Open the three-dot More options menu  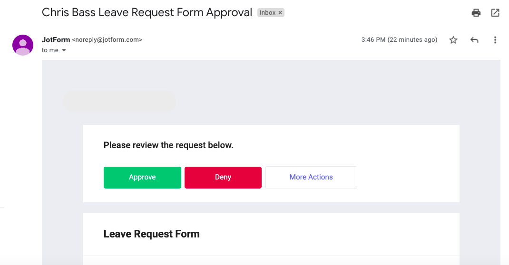click(x=495, y=40)
